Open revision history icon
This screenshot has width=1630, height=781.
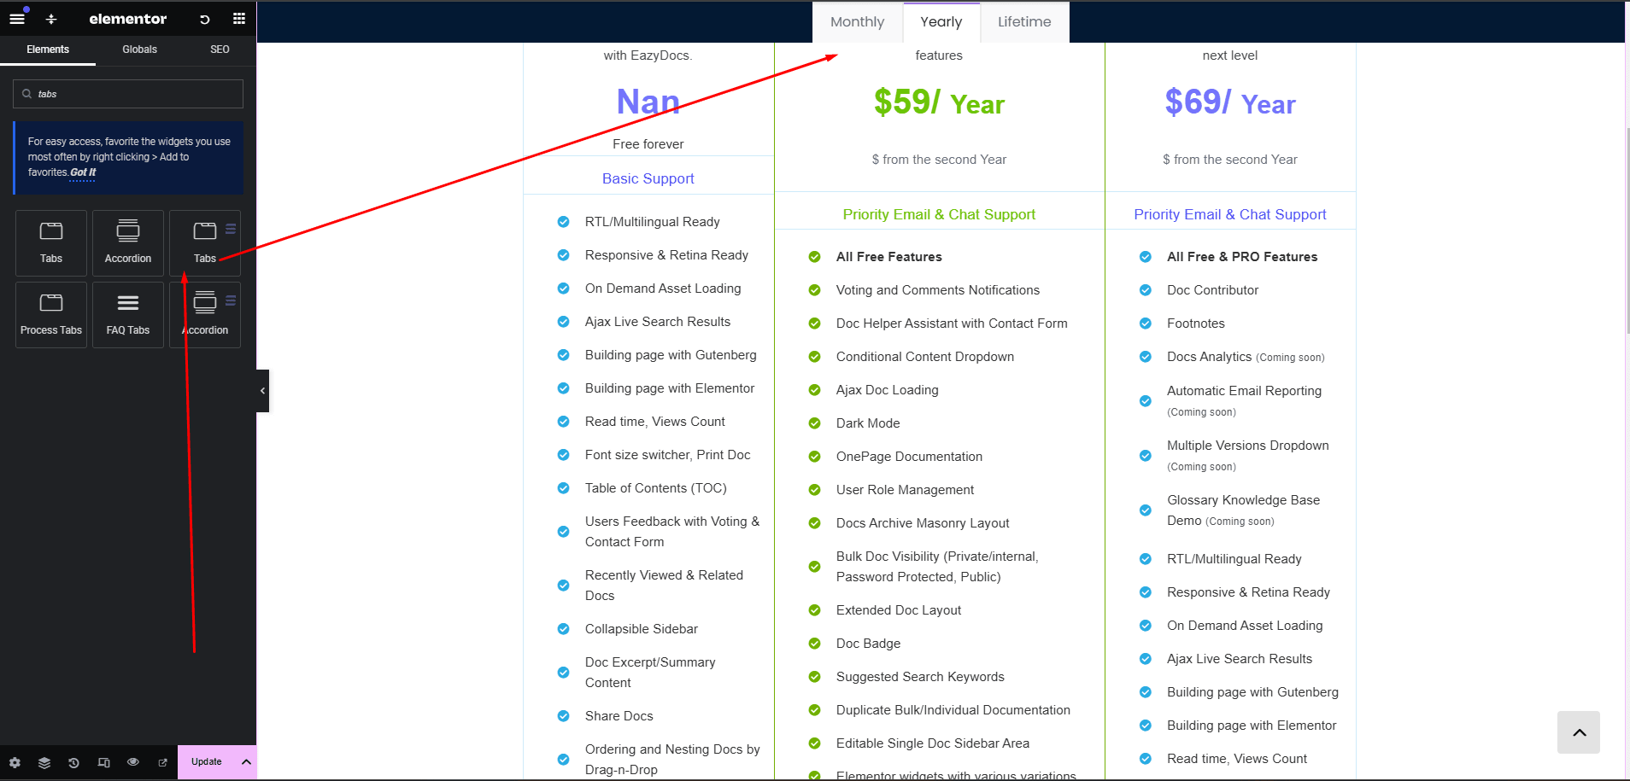(73, 762)
